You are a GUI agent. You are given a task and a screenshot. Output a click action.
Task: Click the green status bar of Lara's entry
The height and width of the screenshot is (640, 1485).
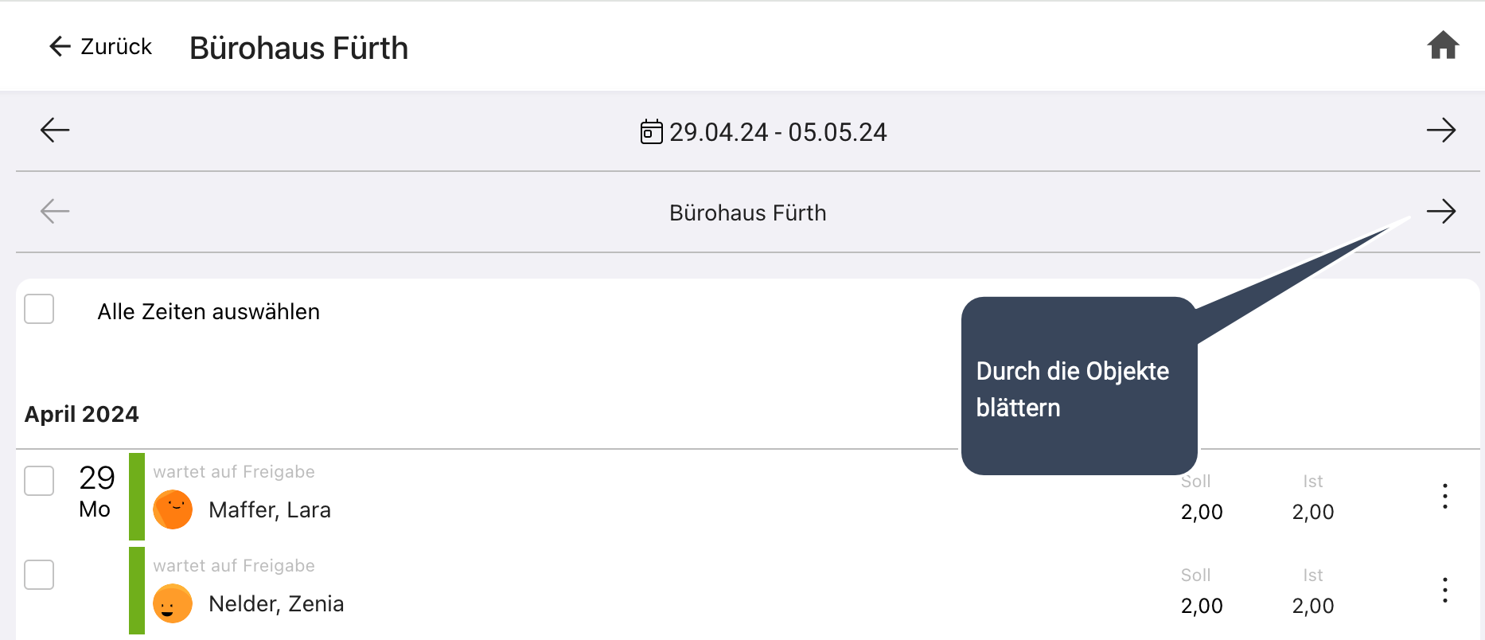(137, 496)
